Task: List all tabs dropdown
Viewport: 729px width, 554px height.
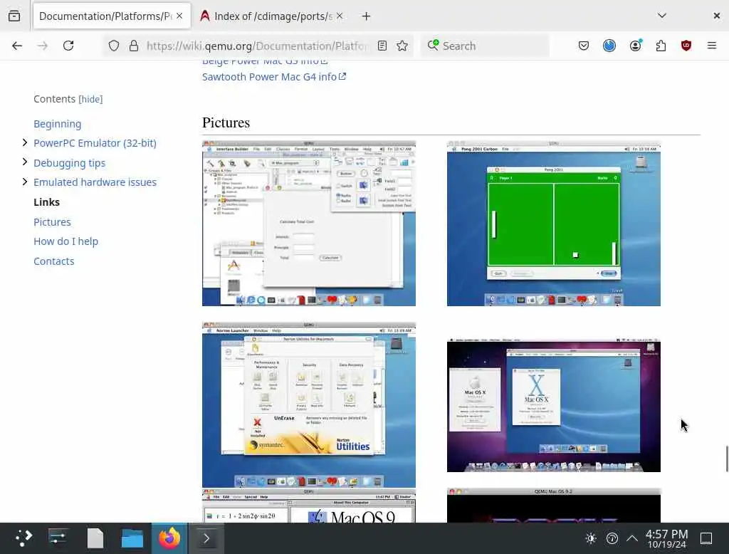Action: point(662,16)
